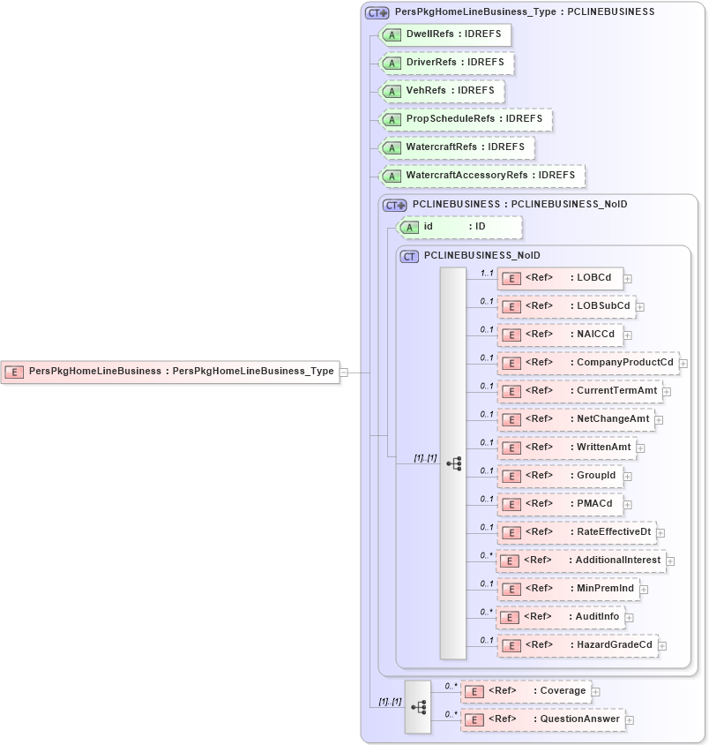Expand the CompanyProductCd reference plus box

click(x=683, y=363)
